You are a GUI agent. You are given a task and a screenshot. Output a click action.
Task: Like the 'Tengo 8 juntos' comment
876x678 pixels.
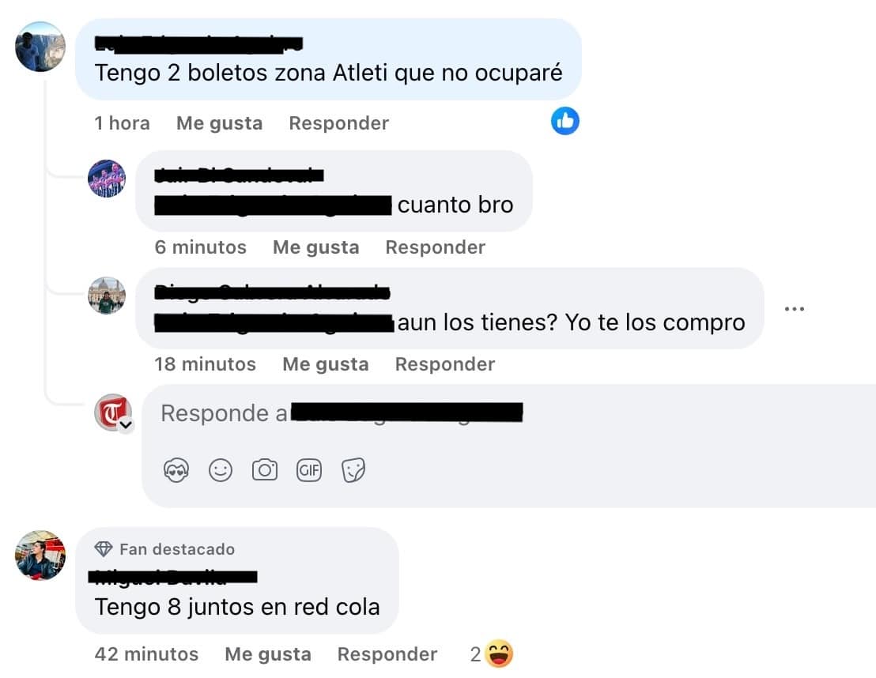pos(268,654)
